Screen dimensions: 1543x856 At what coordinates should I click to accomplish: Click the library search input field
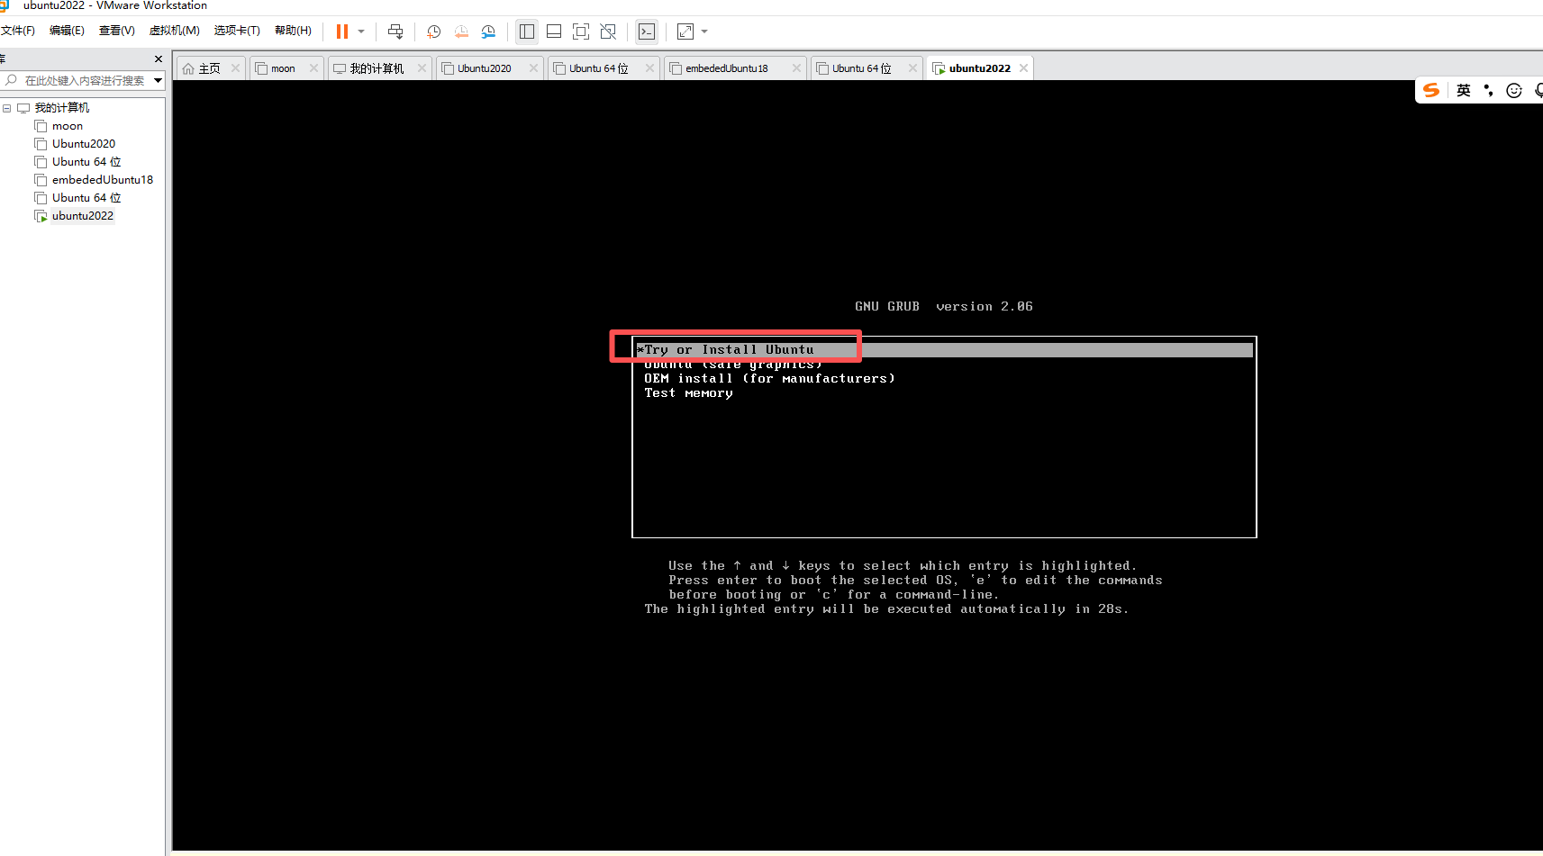pos(85,81)
